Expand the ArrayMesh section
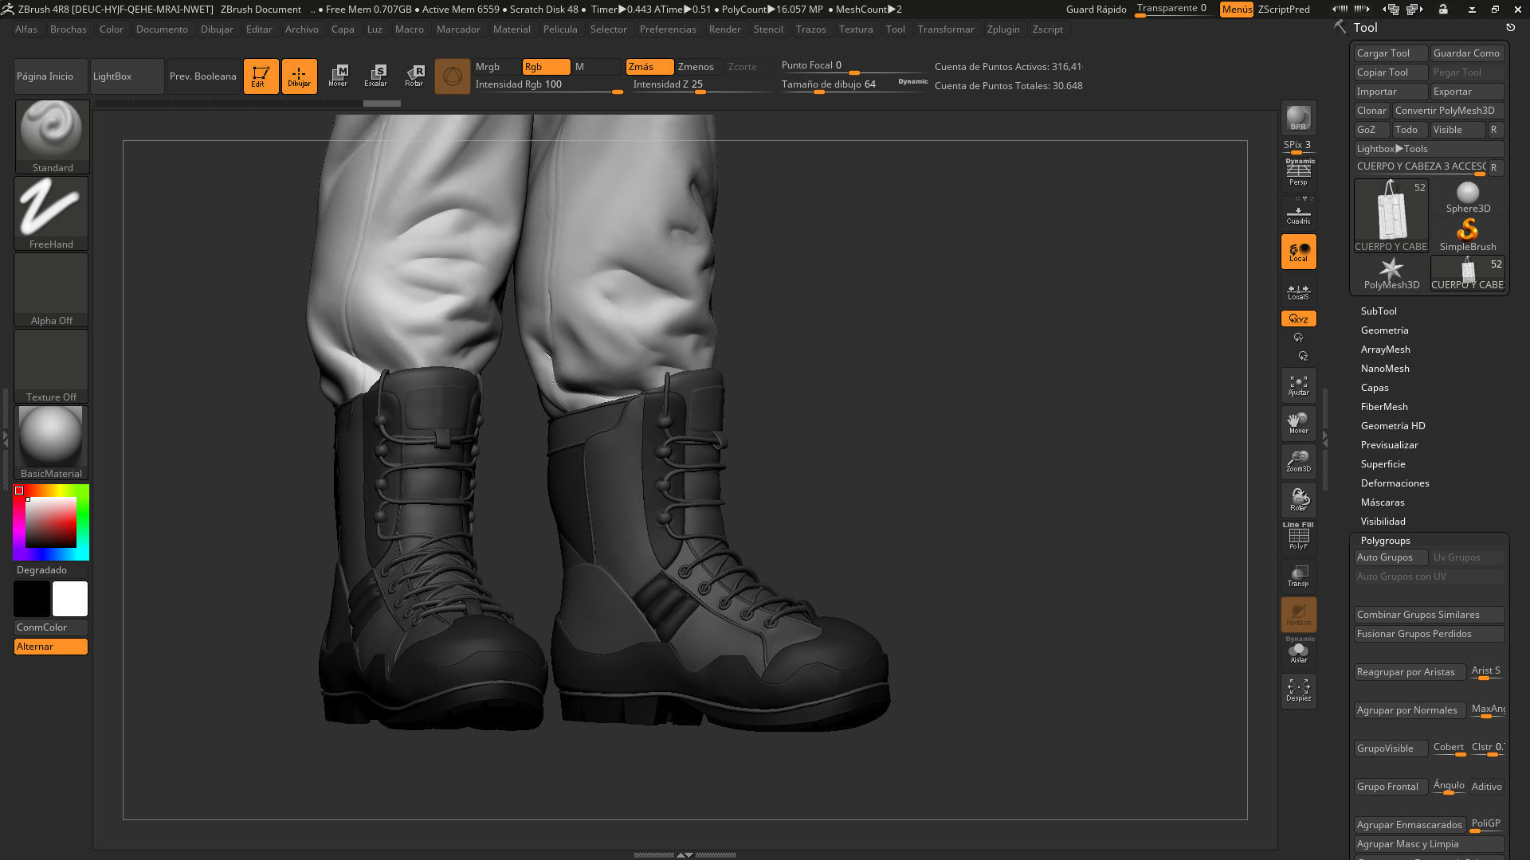1530x860 pixels. [1385, 350]
